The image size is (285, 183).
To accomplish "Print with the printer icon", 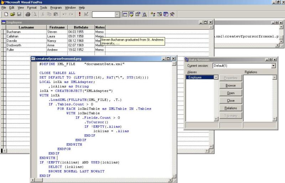I will tap(28, 14).
